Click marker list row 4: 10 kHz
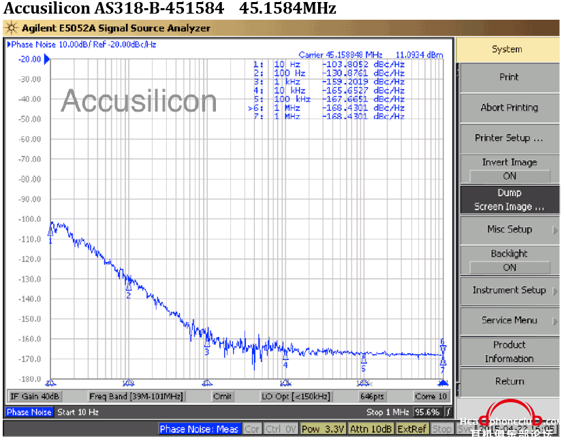566x443 pixels. click(x=328, y=91)
